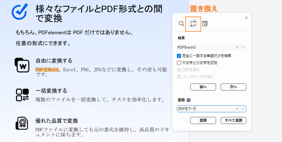Image resolution: width=282 pixels, height=142 pixels.
Task: Open the search tab magnifier icon
Action: click(182, 24)
